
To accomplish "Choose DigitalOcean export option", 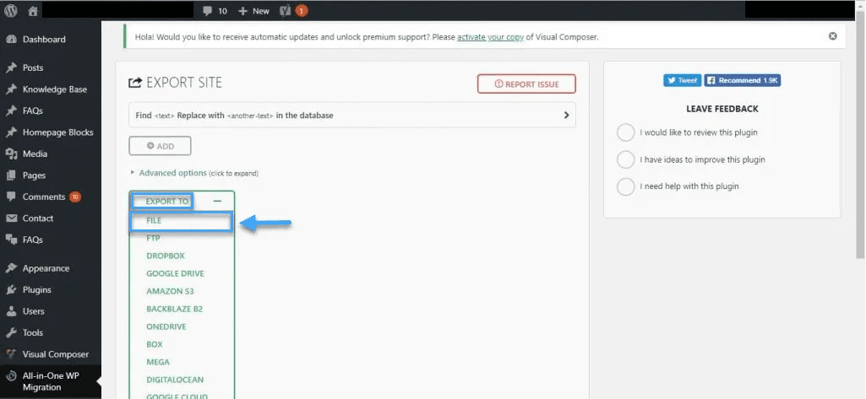I will [x=175, y=380].
